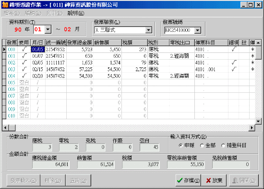Click the 零稅率銷售額 field showing 55,150
Image resolution: width=264 pixels, height=189 pixels.
(186, 164)
